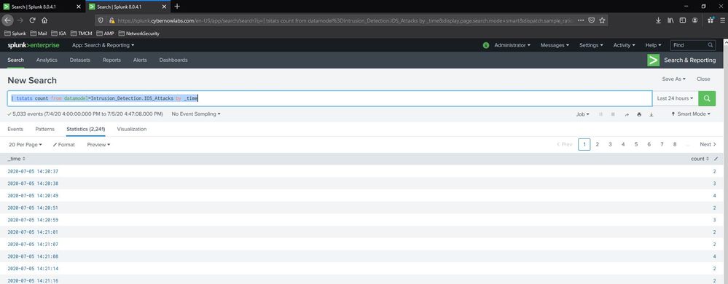Open What's New gift icon

click(x=711, y=20)
